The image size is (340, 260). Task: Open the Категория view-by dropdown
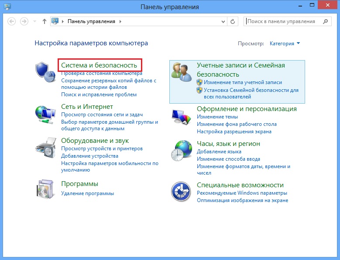point(285,44)
